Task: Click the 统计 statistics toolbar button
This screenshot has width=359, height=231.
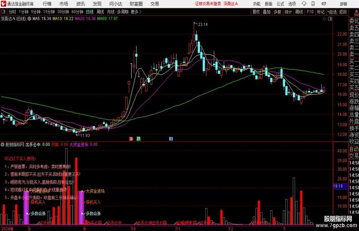Action: pos(288,12)
